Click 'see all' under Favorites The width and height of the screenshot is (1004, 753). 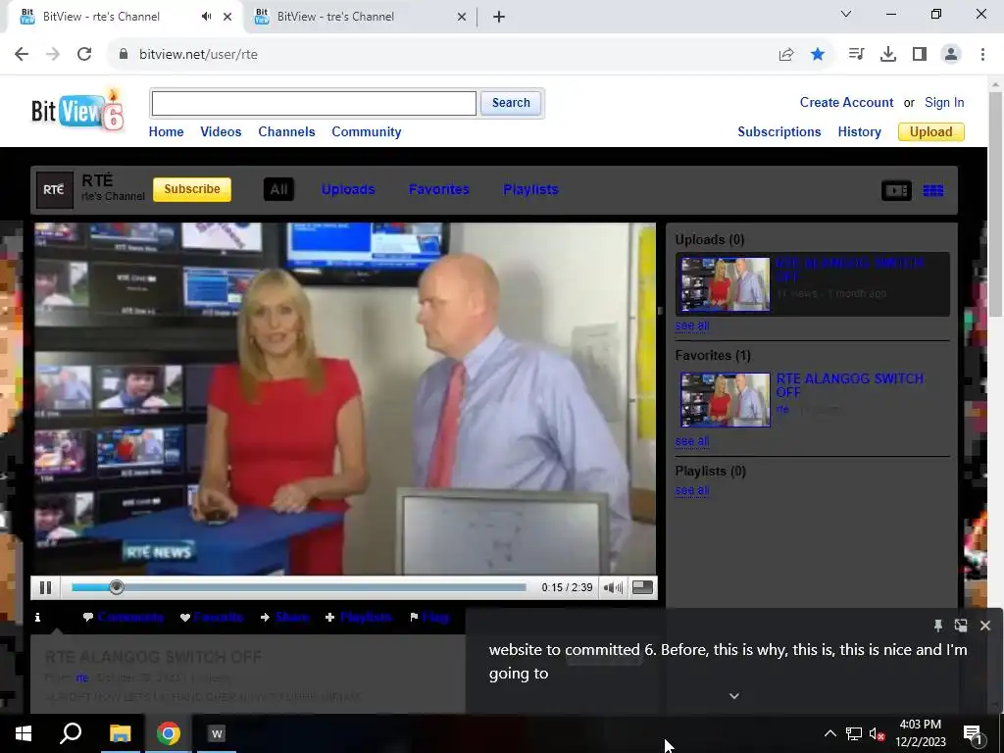(691, 441)
